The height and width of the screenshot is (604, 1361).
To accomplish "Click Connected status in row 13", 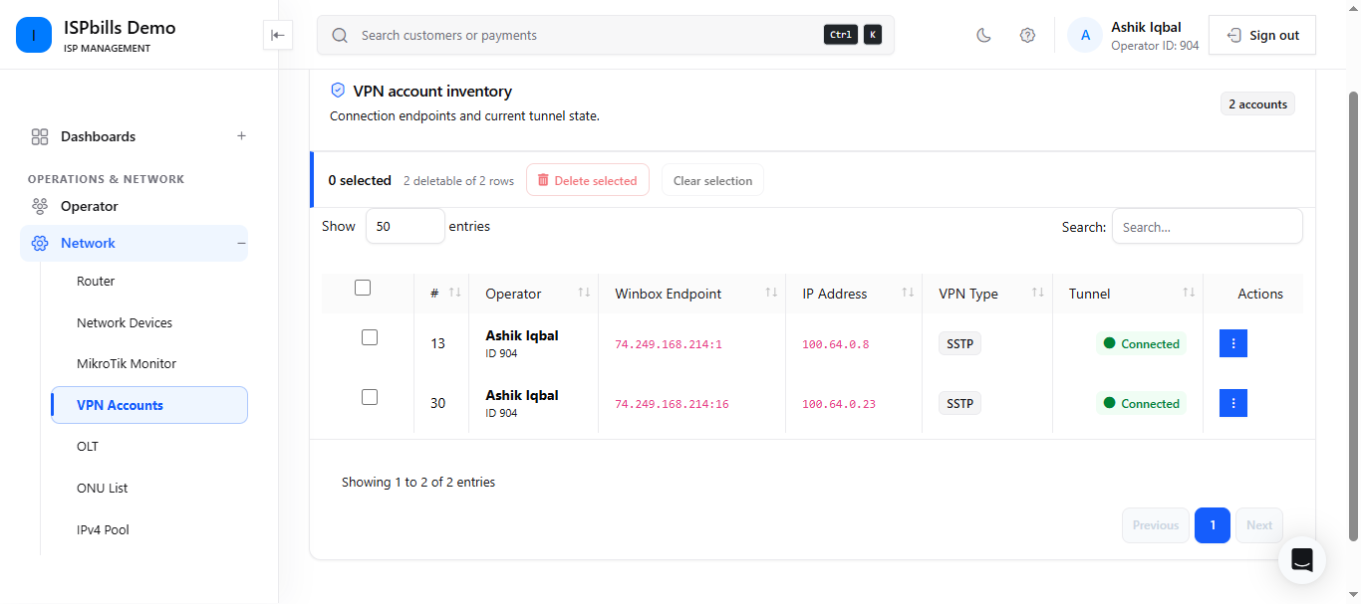I will tap(1142, 343).
